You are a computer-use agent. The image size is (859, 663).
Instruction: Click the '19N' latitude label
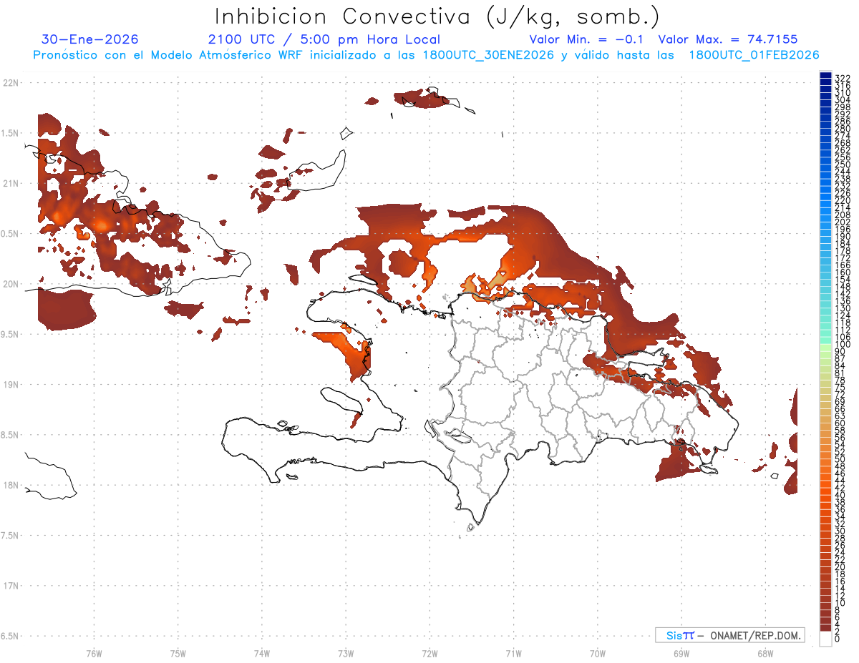coord(10,385)
